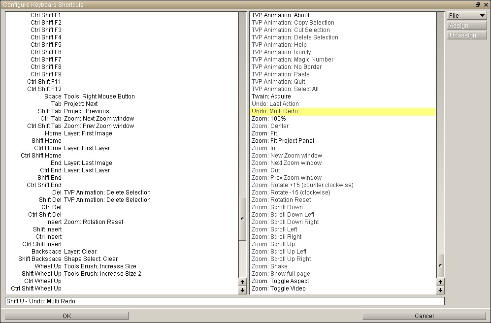The height and width of the screenshot is (323, 491).
Task: Select Zoom: Toggle Video action
Action: [343, 288]
